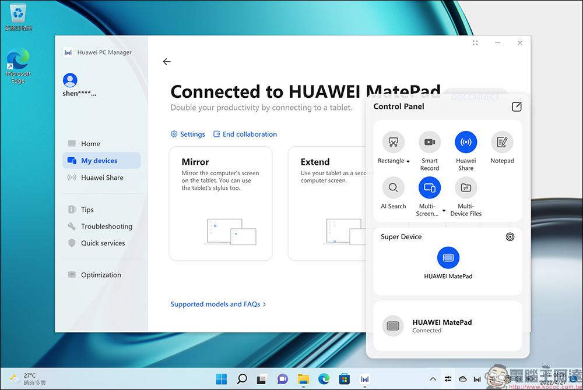Open Huawei Share sidebar item
This screenshot has height=390, width=583.
(101, 178)
